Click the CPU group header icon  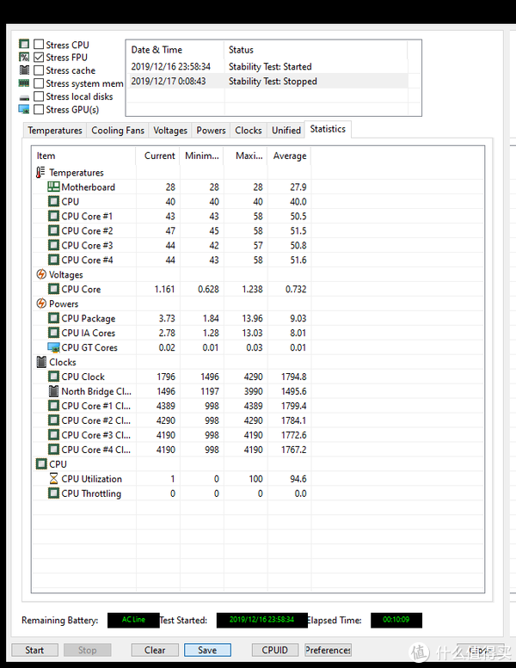(x=41, y=464)
